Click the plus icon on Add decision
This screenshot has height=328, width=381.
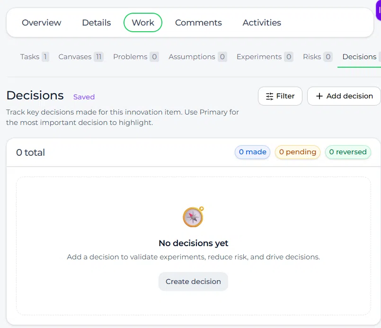pyautogui.click(x=319, y=96)
